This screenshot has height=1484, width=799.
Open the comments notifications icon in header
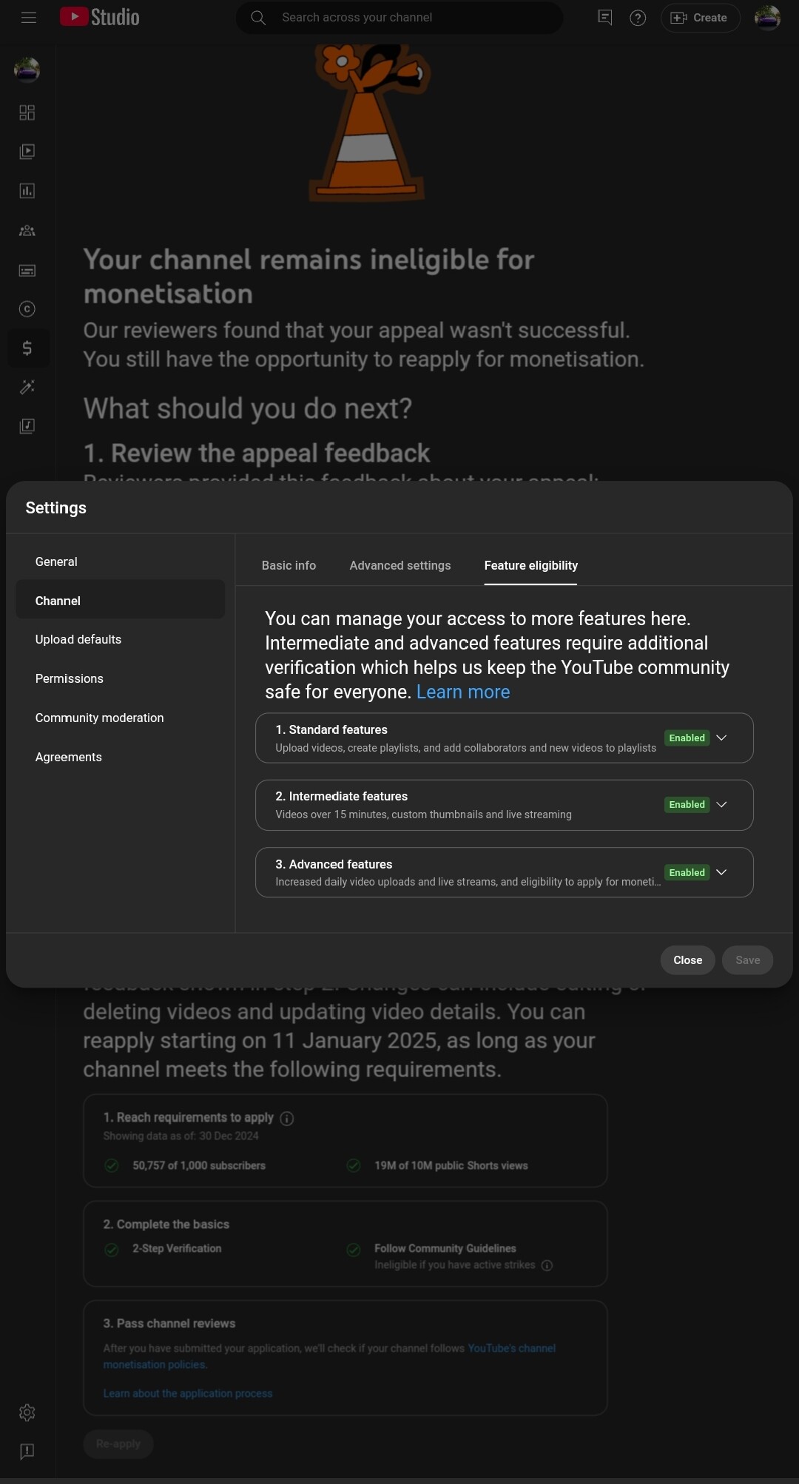[x=604, y=18]
